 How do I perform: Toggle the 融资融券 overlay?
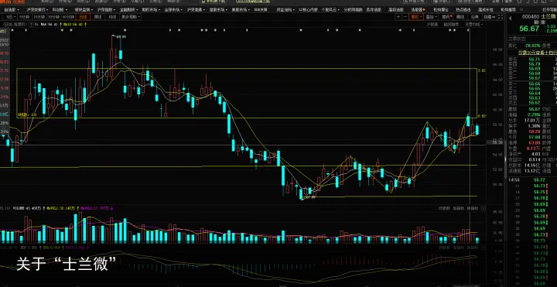coord(451,25)
